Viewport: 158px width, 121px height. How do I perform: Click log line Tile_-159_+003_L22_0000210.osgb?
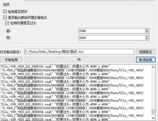(56, 82)
